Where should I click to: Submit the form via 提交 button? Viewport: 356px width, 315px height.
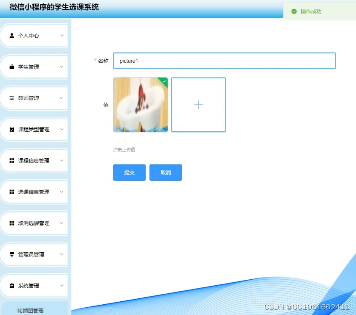[129, 172]
